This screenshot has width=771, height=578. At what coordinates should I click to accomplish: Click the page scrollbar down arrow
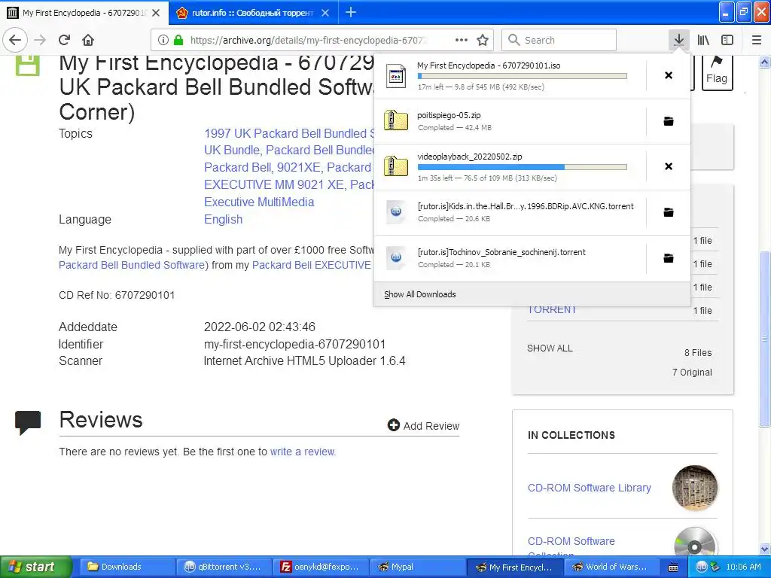point(764,549)
